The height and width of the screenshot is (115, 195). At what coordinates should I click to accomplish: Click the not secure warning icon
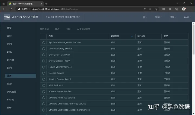click(x=19, y=9)
